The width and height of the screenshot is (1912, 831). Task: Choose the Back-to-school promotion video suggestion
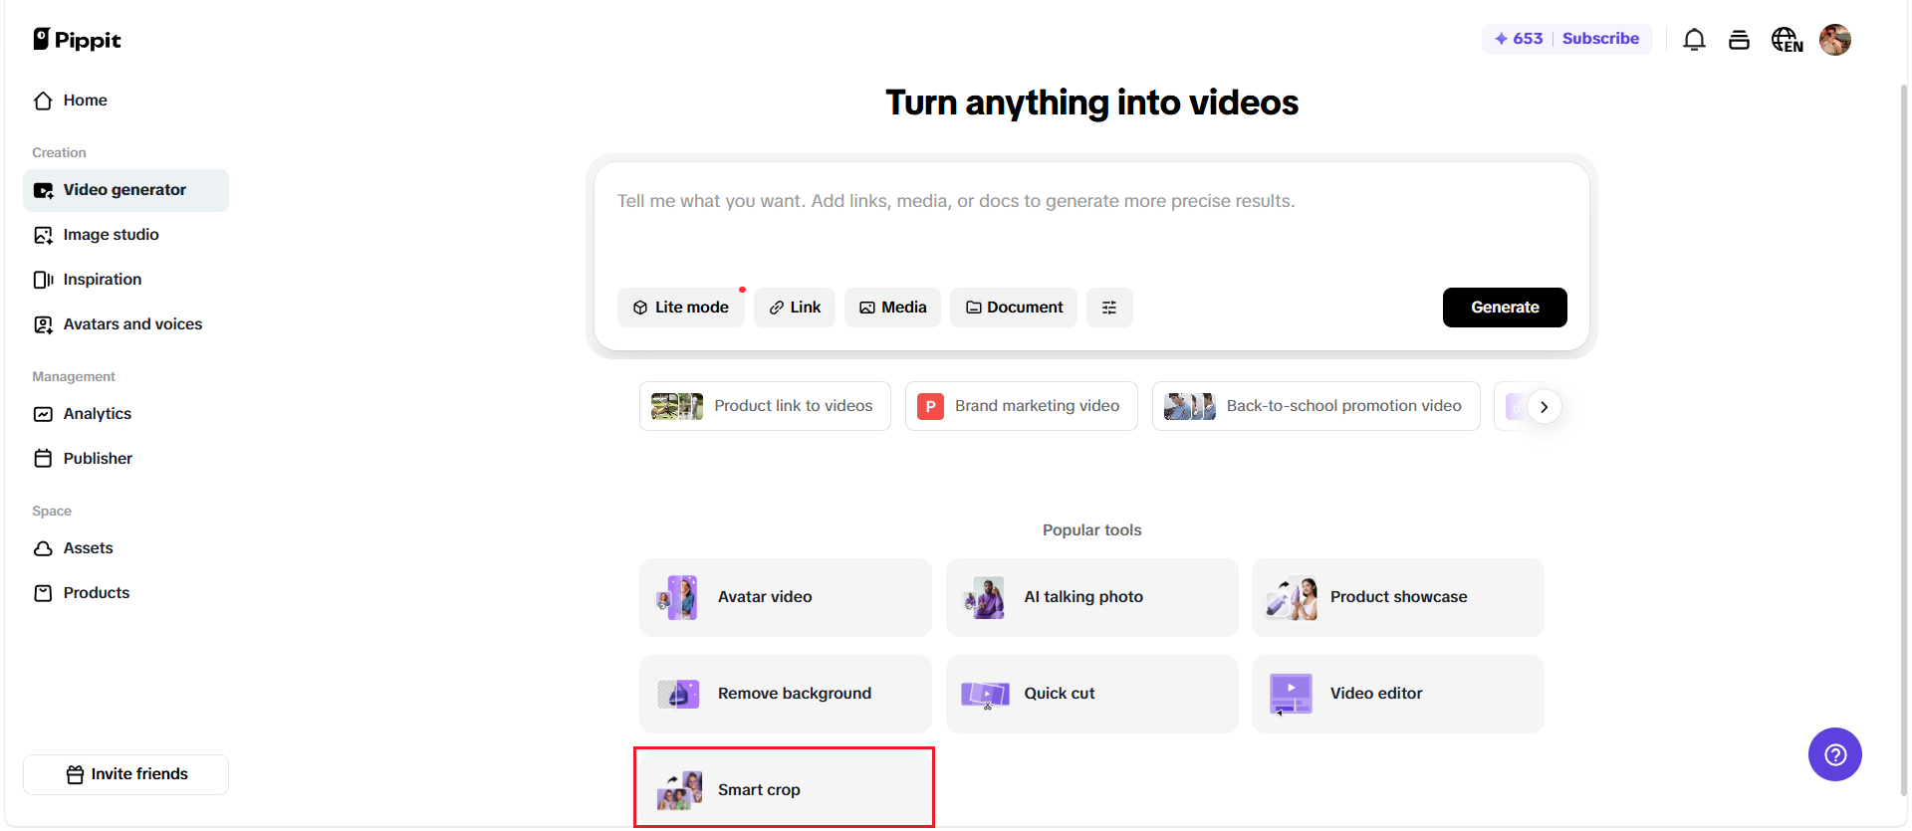[1316, 406]
